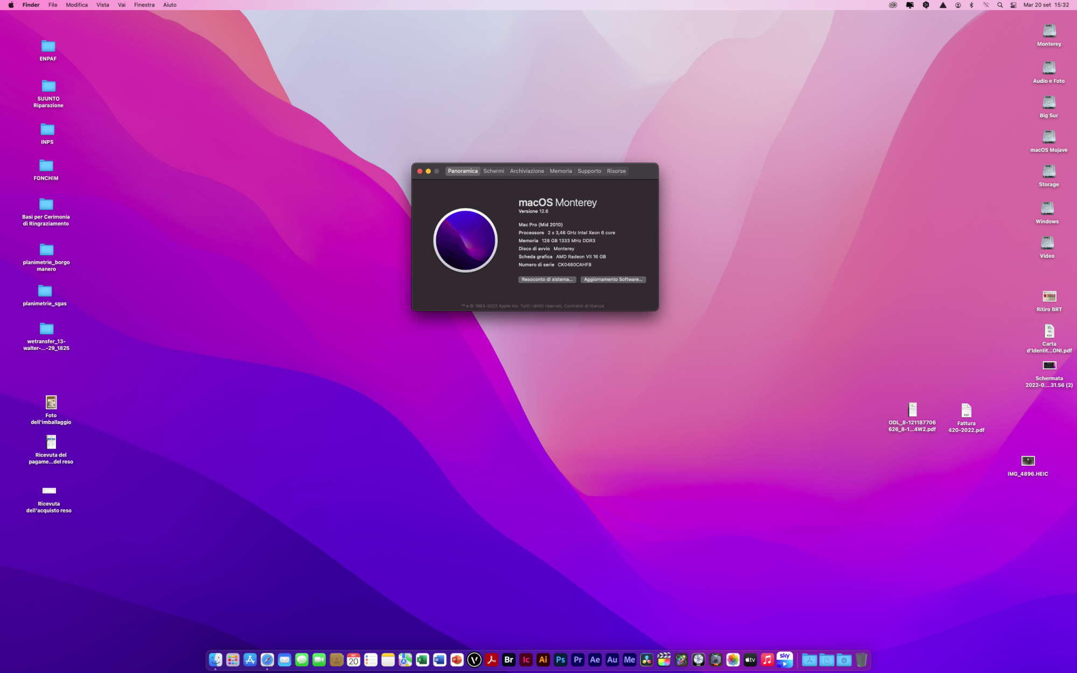Open the Trash in the dock
The height and width of the screenshot is (673, 1077).
point(861,660)
